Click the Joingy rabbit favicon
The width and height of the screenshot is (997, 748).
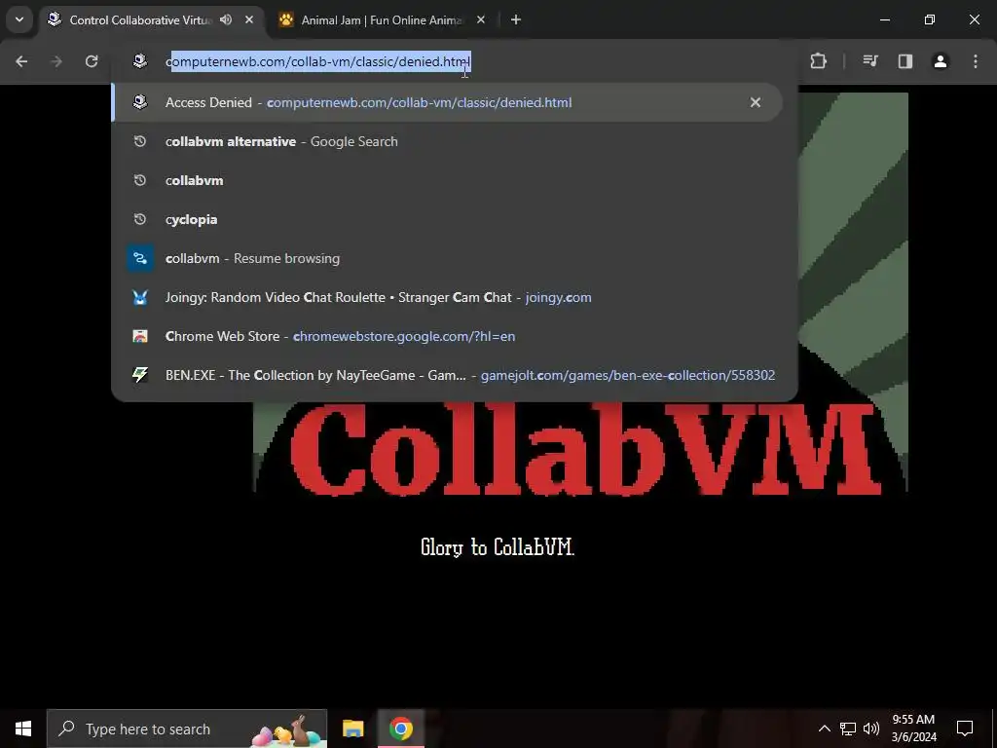[140, 297]
